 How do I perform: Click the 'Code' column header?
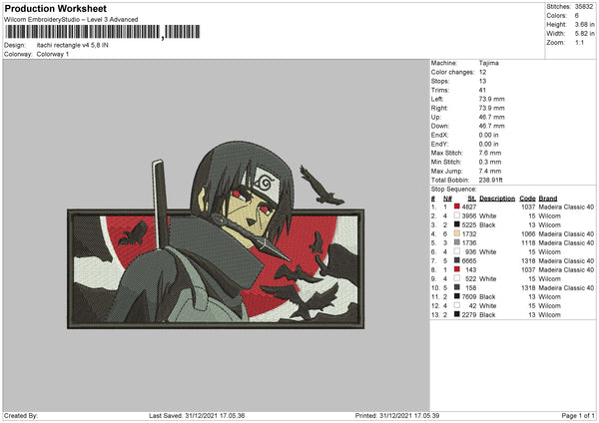[527, 199]
